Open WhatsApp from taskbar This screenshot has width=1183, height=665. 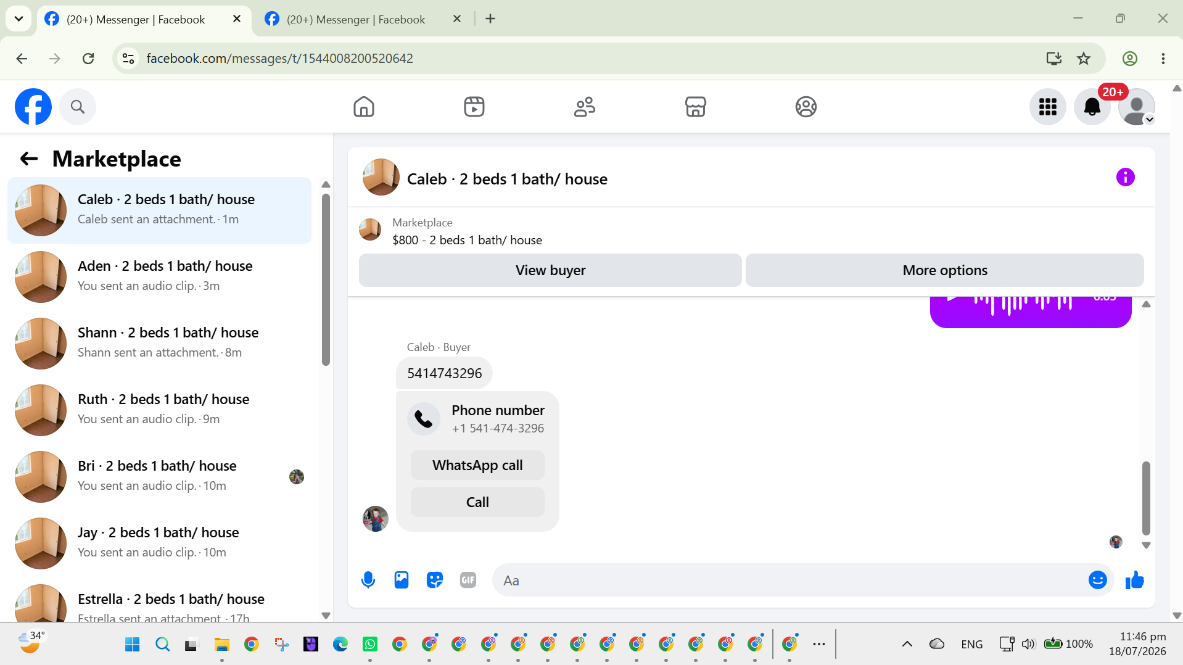pyautogui.click(x=370, y=645)
